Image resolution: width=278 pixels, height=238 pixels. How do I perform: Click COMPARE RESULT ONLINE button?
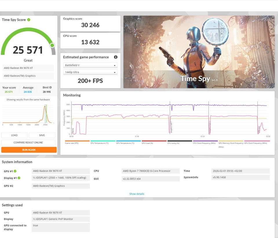[28, 142]
